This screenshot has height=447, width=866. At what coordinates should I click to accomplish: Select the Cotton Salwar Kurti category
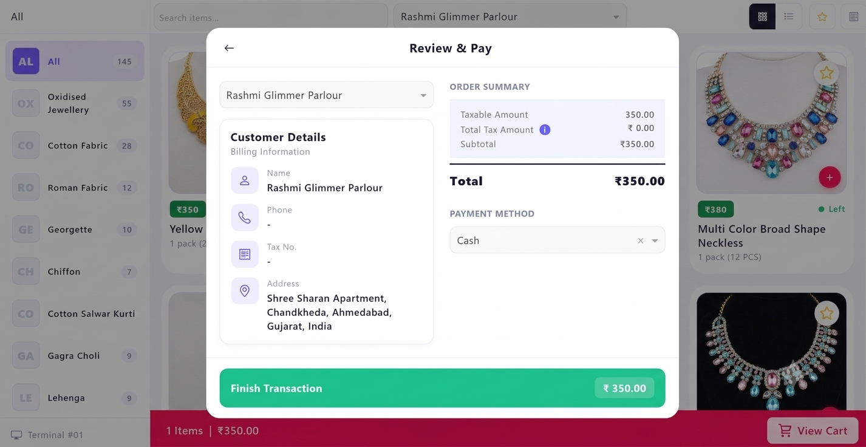tap(75, 313)
